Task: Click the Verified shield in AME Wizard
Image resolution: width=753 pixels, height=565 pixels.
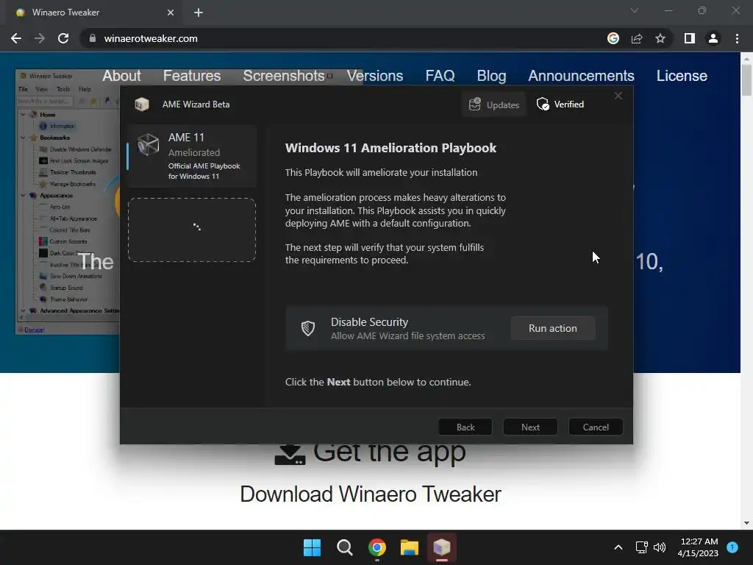Action: tap(543, 104)
